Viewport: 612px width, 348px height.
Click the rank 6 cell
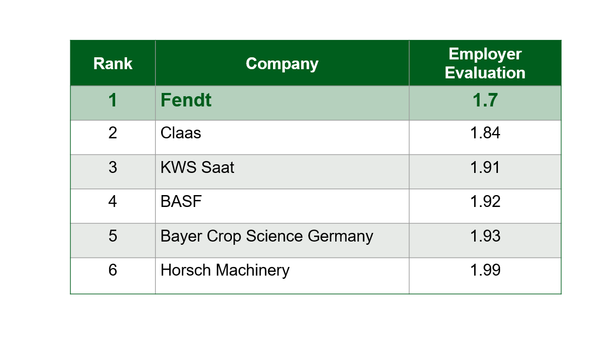click(112, 270)
